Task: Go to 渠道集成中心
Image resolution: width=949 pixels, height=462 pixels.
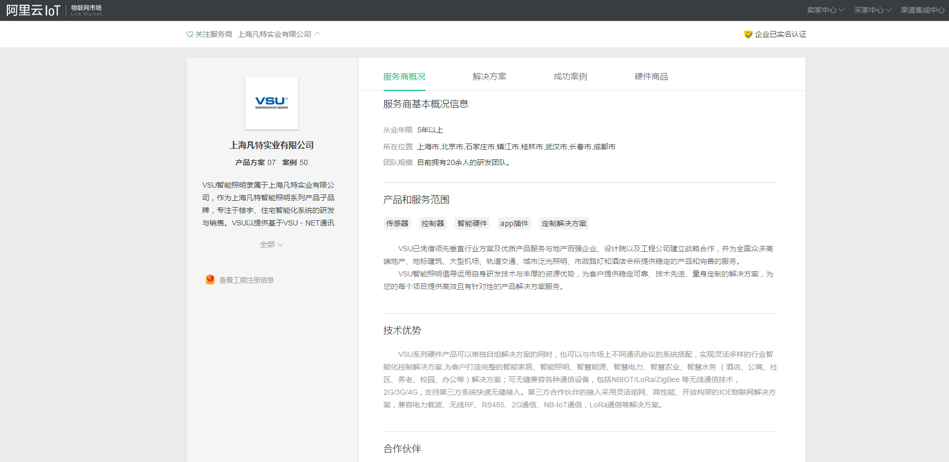Action: [x=922, y=10]
